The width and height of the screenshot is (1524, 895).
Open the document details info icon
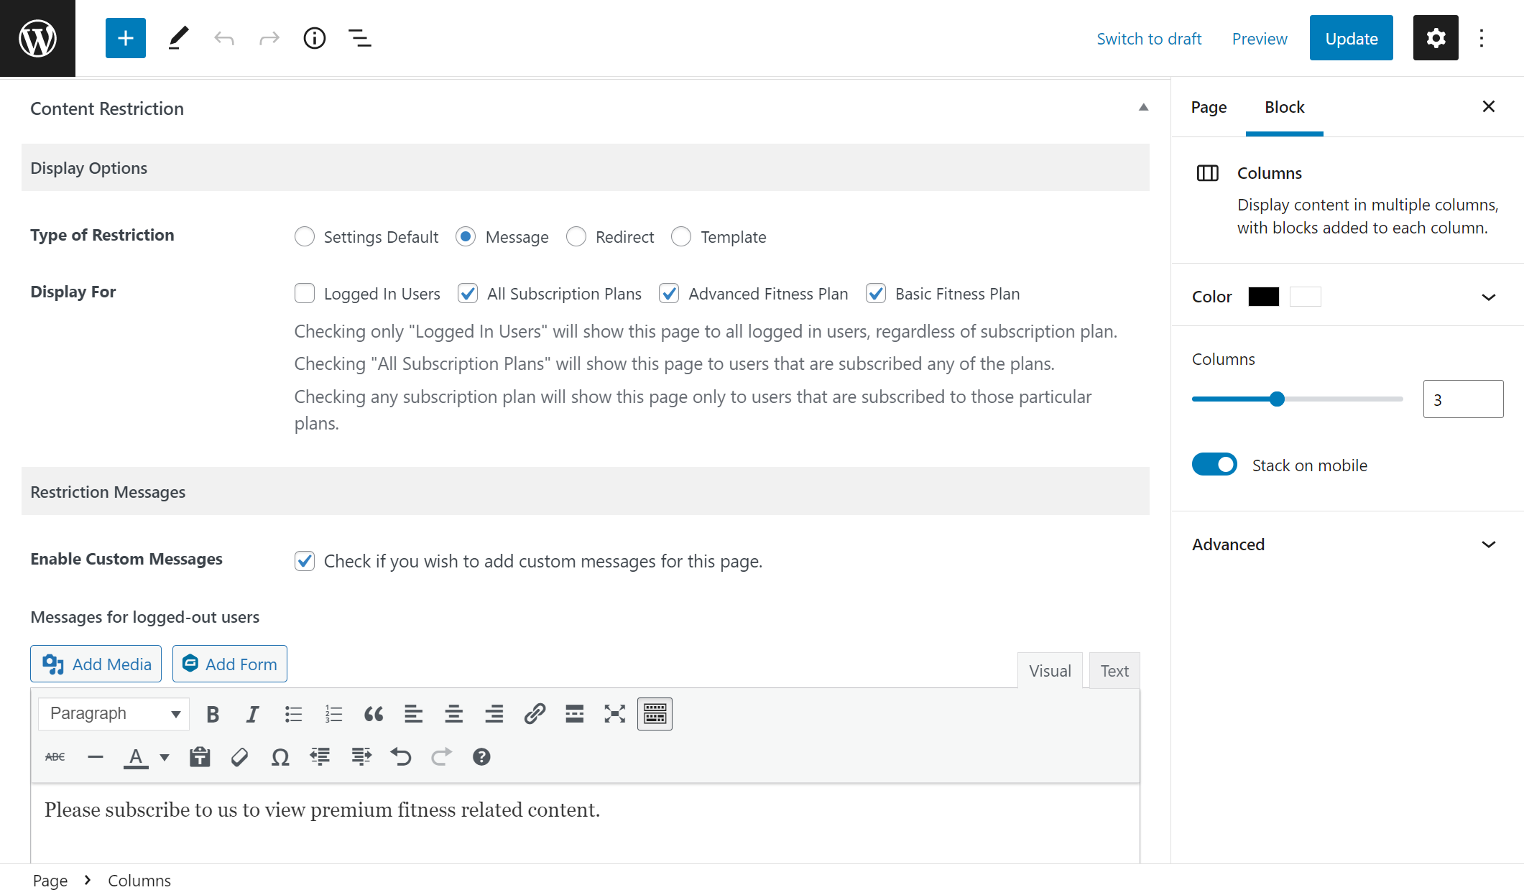(x=314, y=38)
